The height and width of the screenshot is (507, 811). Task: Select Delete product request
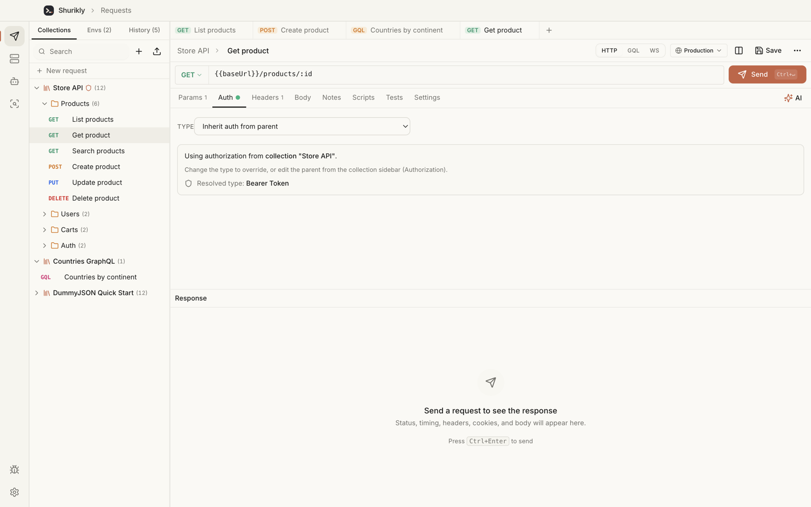(99, 198)
